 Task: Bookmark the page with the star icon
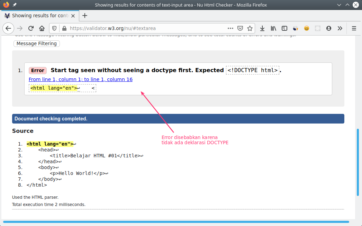250,28
